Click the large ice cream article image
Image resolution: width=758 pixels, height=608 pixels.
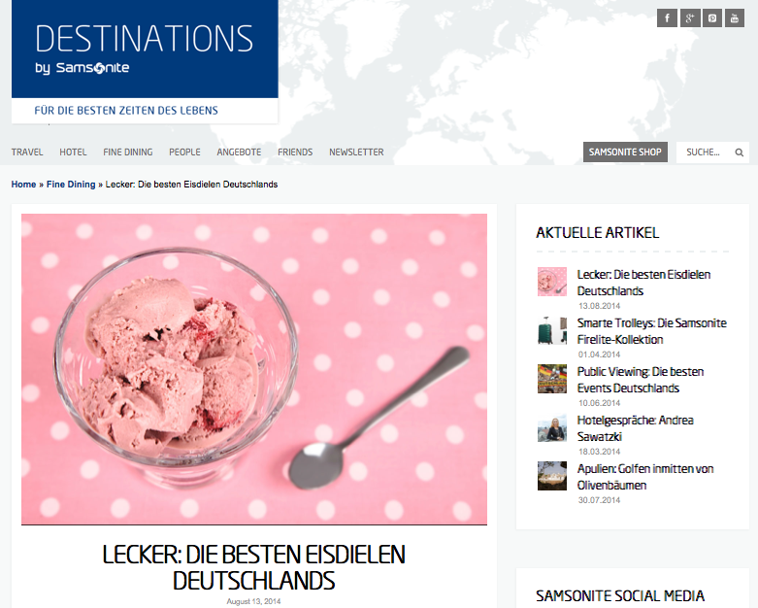point(254,369)
